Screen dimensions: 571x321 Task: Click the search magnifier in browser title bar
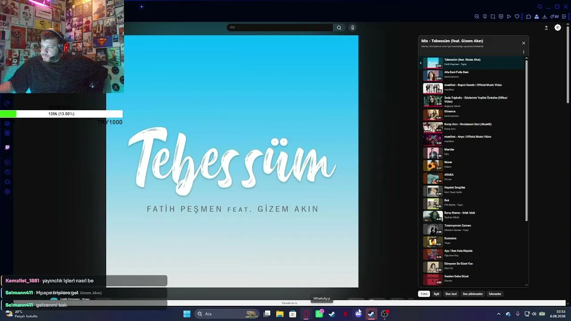[x=540, y=7]
